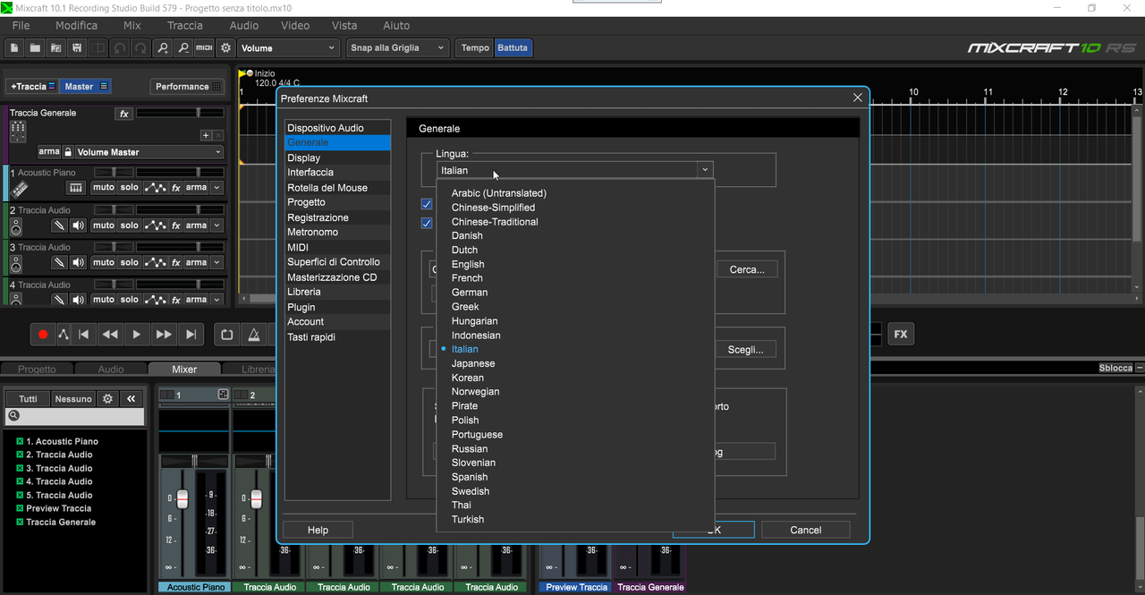Screen dimensions: 1145x595
Task: Click the Zoom In magnifier icon
Action: click(162, 47)
